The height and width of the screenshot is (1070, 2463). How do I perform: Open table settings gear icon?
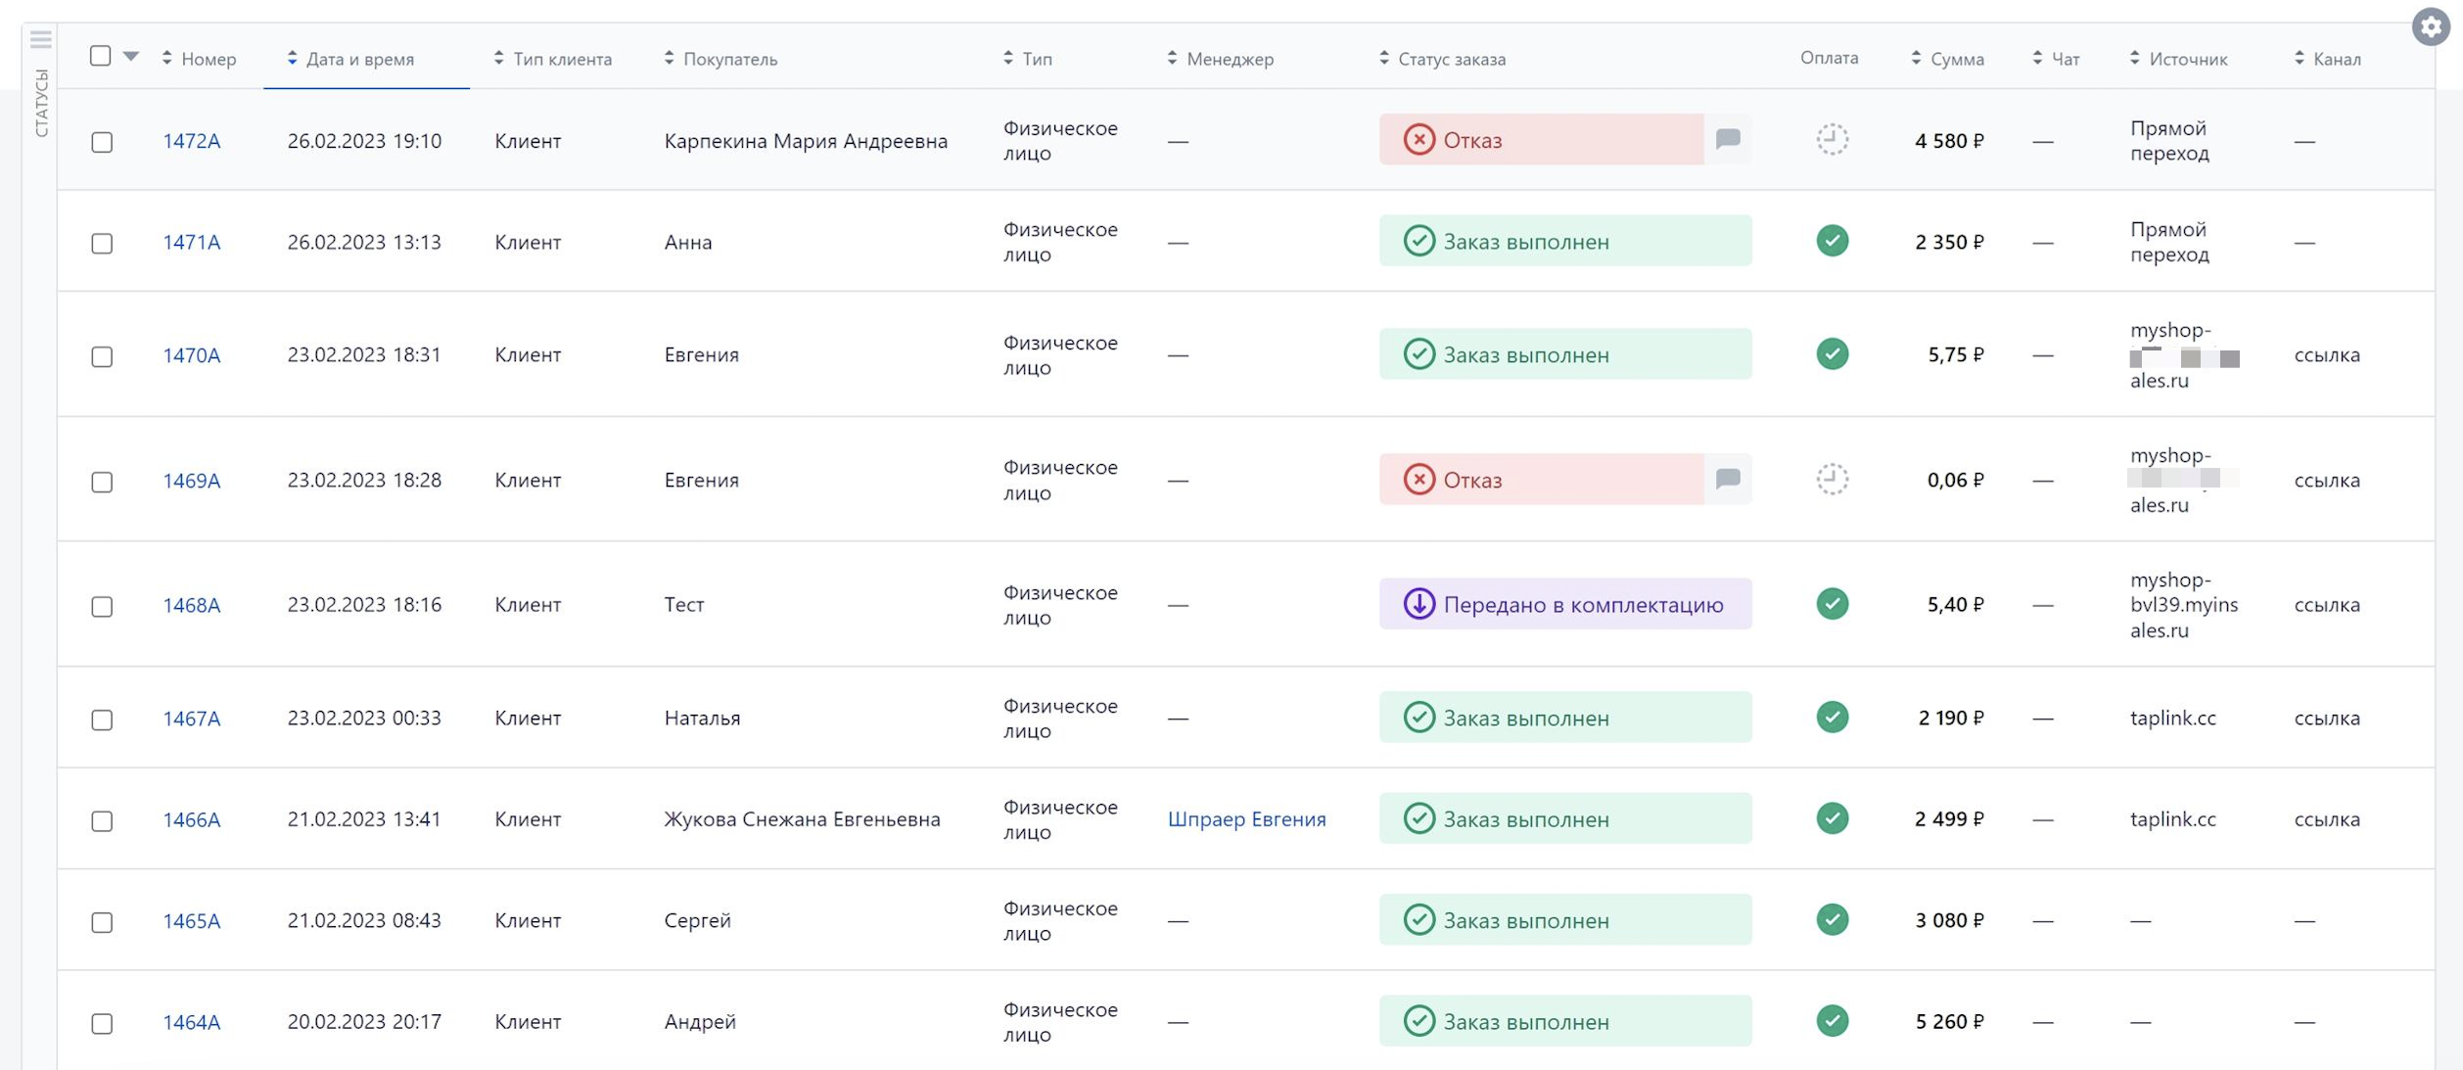[x=2431, y=26]
